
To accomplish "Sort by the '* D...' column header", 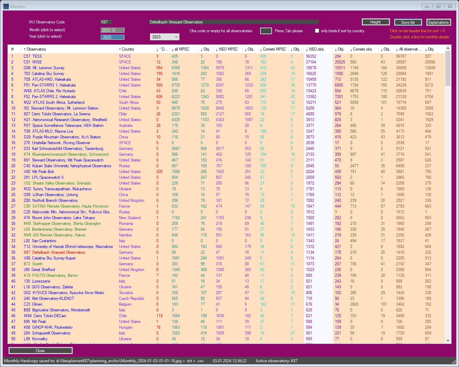I will point(162,49).
